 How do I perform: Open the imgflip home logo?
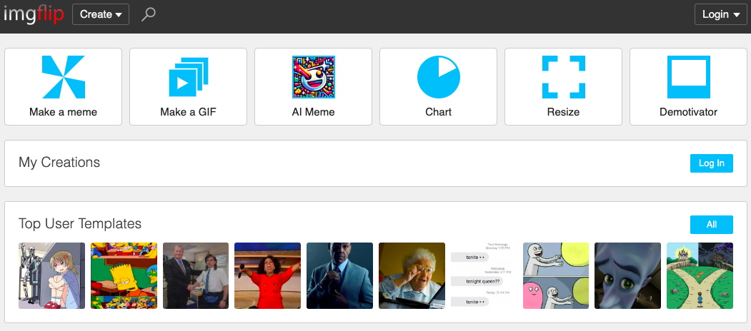pos(34,14)
